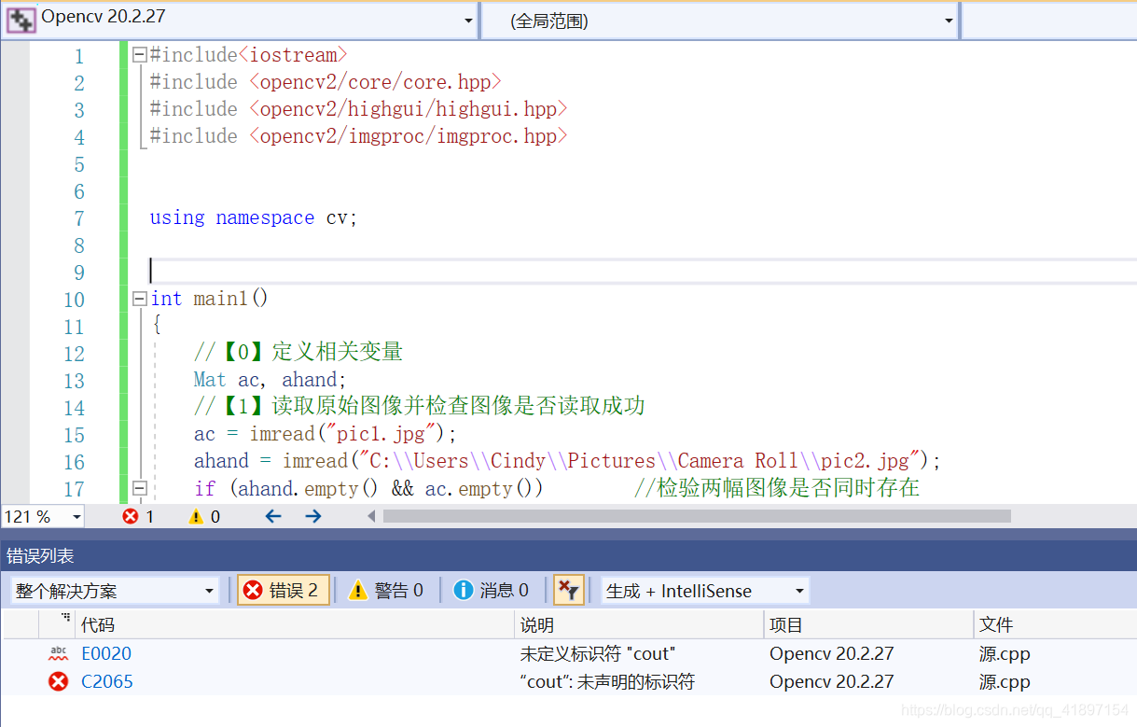Toggle the 错误 2 errors filter

283,590
